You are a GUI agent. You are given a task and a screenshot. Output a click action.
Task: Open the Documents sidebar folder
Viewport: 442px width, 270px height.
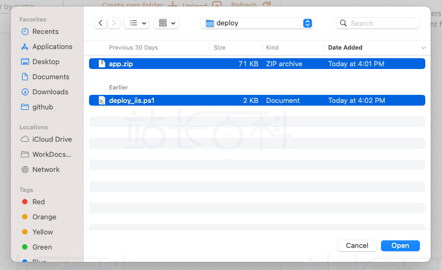tap(51, 77)
